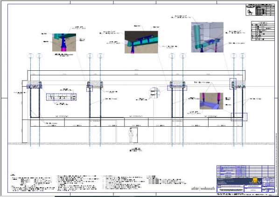This screenshot has height=197, width=279.
Task: Click the human scale figure silhouette
Action: (x=131, y=136)
